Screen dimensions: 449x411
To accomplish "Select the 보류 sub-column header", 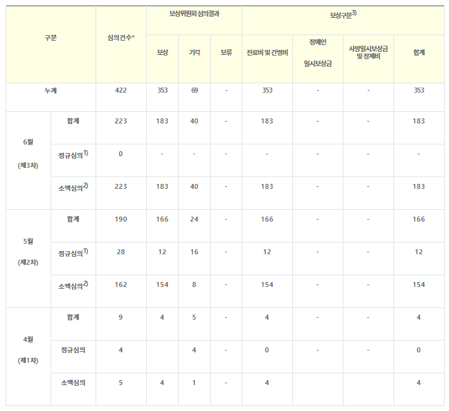I will pyautogui.click(x=226, y=52).
